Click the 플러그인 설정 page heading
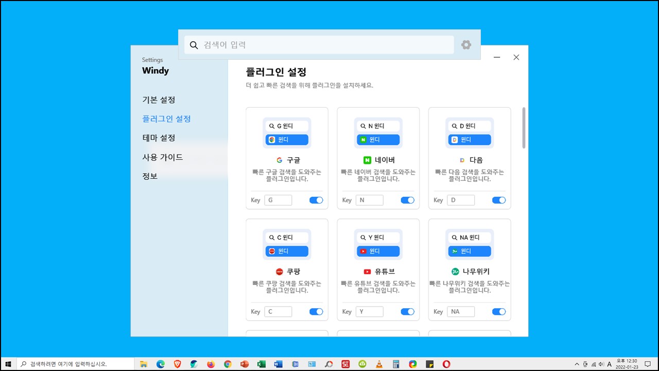The width and height of the screenshot is (659, 371). pos(276,72)
